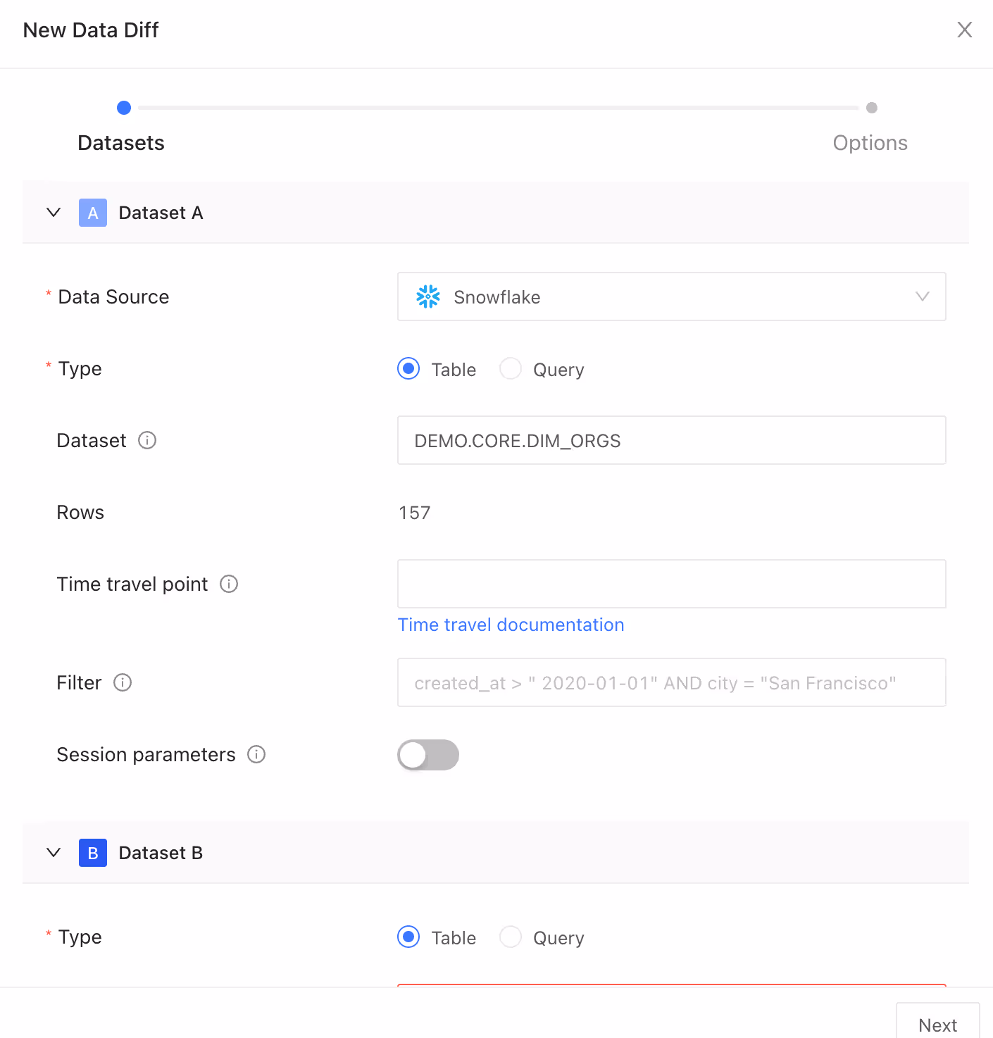This screenshot has height=1038, width=993.
Task: Click the Time travel point label
Action: click(x=132, y=584)
